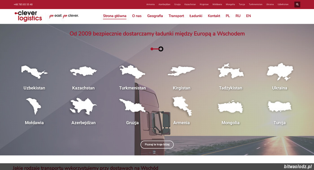
Task: Select the black ring slide indicator
Action: point(161,49)
